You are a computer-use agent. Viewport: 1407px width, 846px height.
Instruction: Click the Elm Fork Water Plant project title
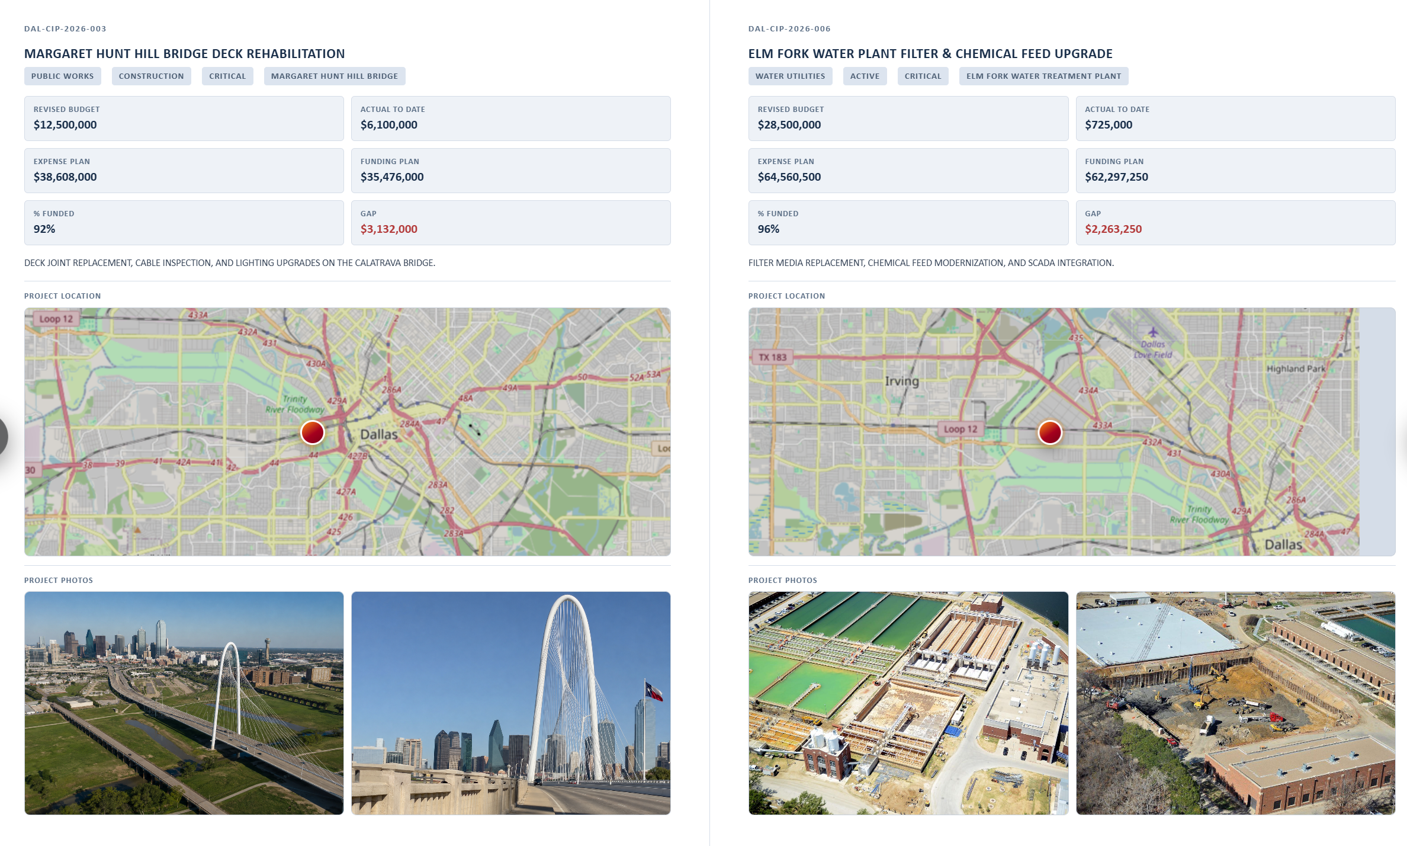[930, 54]
